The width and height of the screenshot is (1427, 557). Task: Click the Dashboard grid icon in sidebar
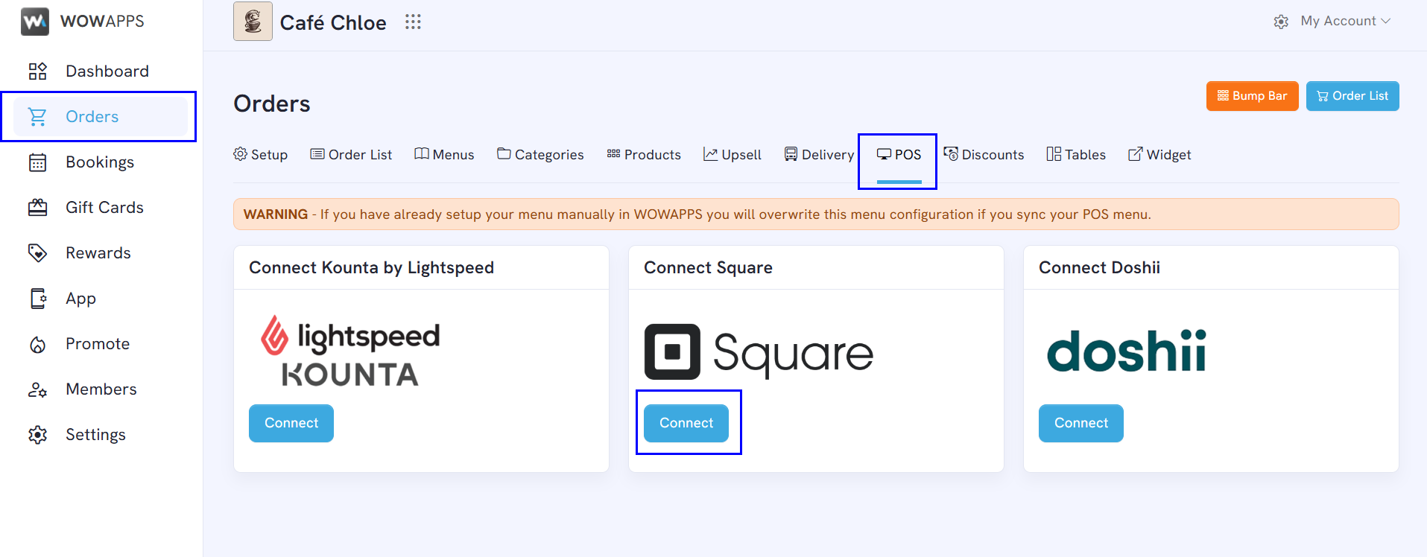(37, 71)
